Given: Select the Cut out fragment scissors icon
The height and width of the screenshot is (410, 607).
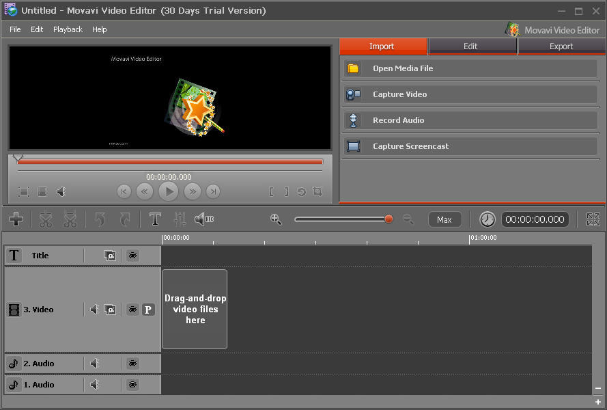Looking at the screenshot, I should point(70,219).
